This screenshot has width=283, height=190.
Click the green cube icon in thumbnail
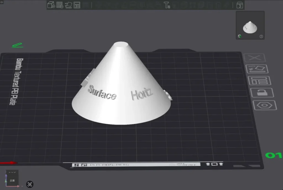click(x=240, y=36)
